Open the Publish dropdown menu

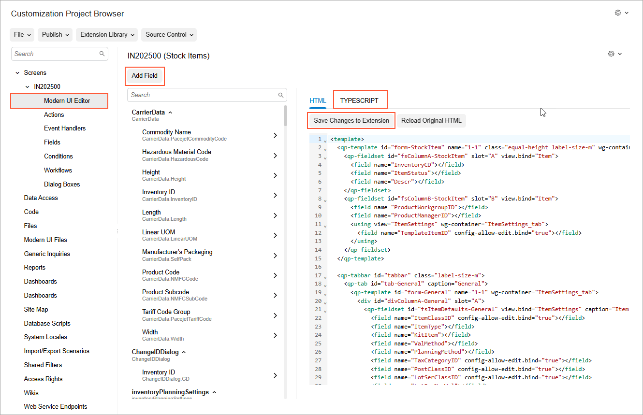55,35
